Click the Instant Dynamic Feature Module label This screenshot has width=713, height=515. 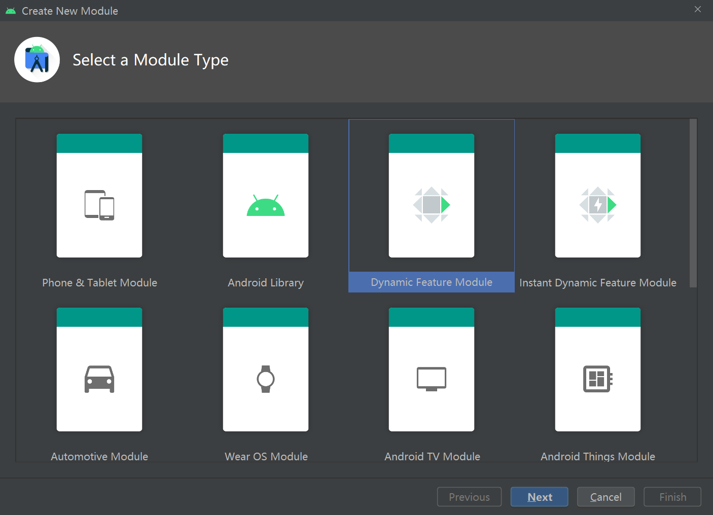pos(598,283)
